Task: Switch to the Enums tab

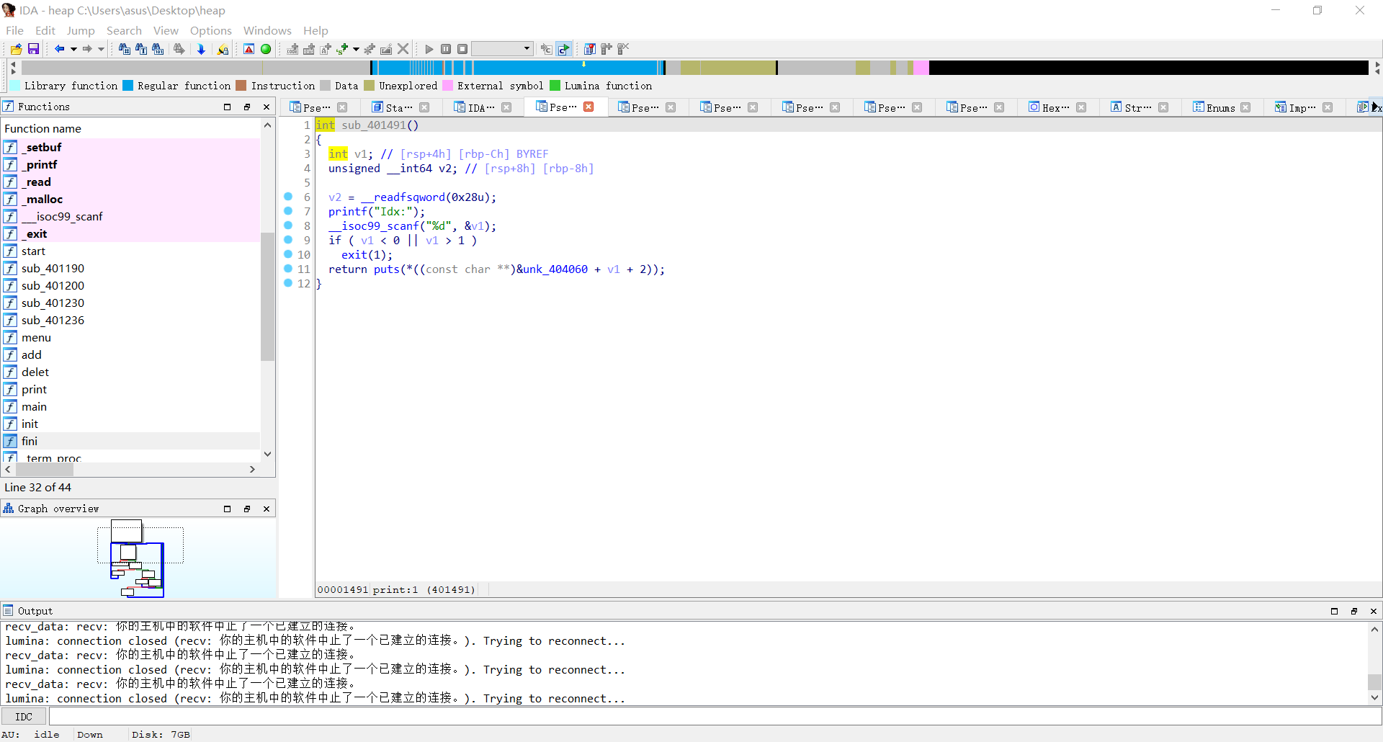Action: [x=1221, y=107]
